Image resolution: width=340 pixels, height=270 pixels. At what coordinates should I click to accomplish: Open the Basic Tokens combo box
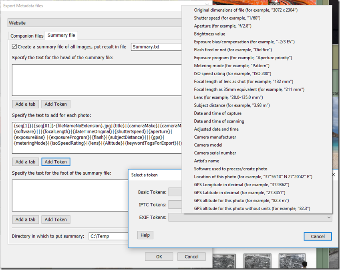click(x=175, y=192)
